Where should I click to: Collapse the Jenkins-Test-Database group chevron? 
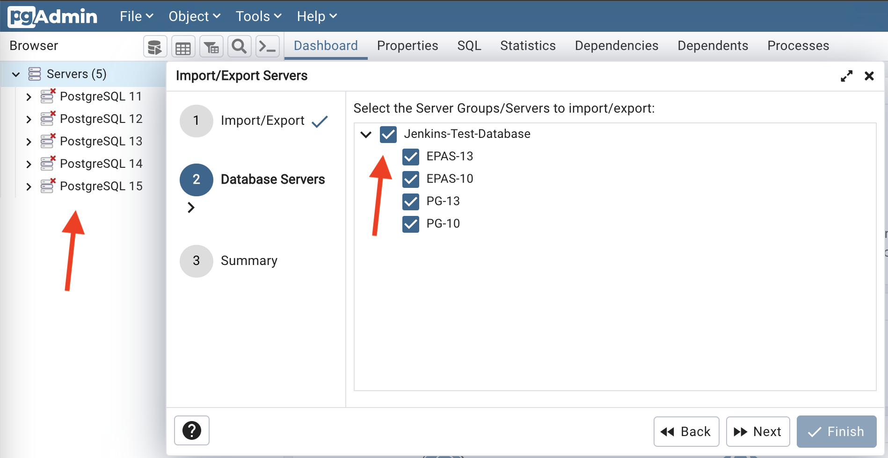pos(366,134)
